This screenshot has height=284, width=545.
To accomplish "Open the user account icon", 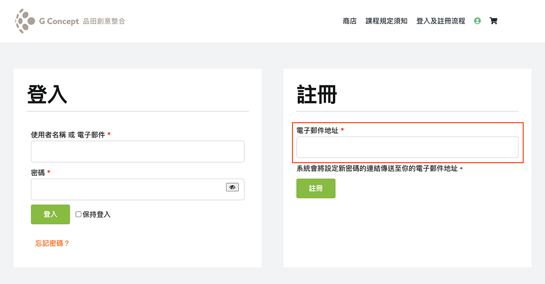I will pos(477,21).
